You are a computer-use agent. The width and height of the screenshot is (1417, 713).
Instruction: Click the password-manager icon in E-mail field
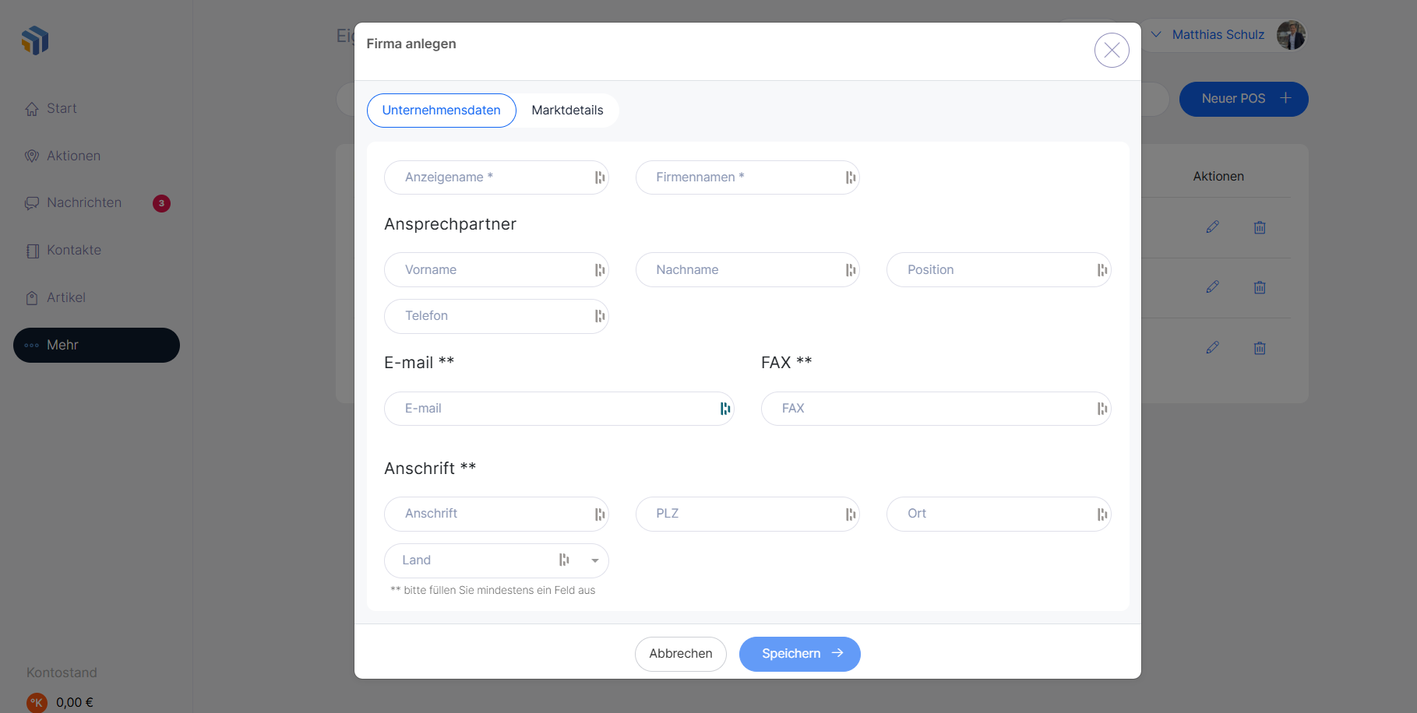724,409
